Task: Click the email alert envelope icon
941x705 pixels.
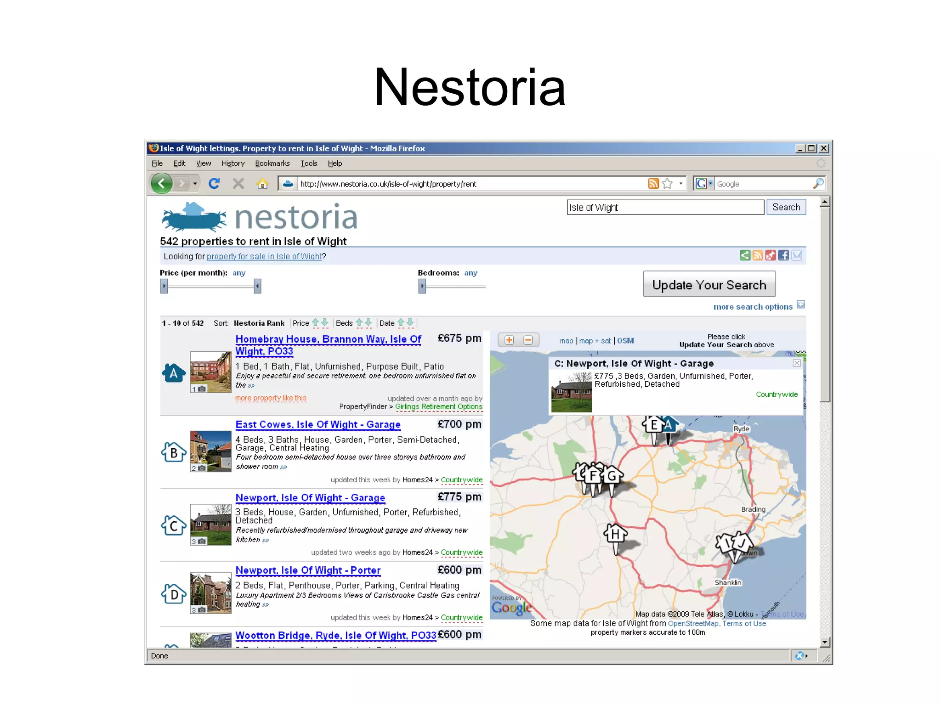Action: coord(797,255)
